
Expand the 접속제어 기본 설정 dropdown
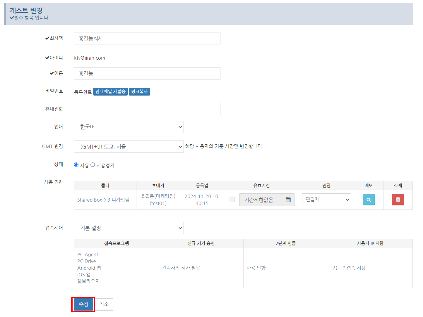(x=129, y=228)
